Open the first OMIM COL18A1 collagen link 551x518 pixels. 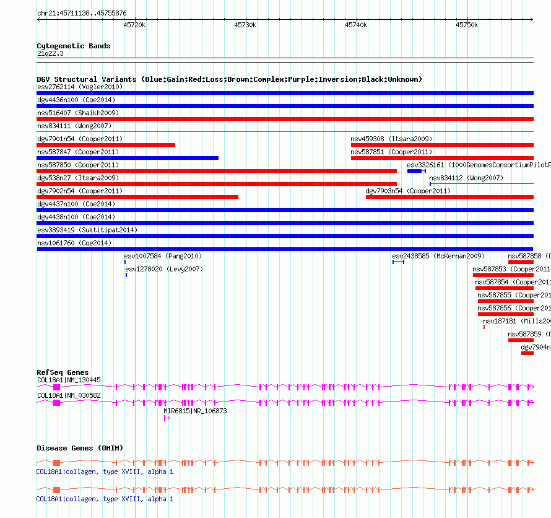[105, 472]
